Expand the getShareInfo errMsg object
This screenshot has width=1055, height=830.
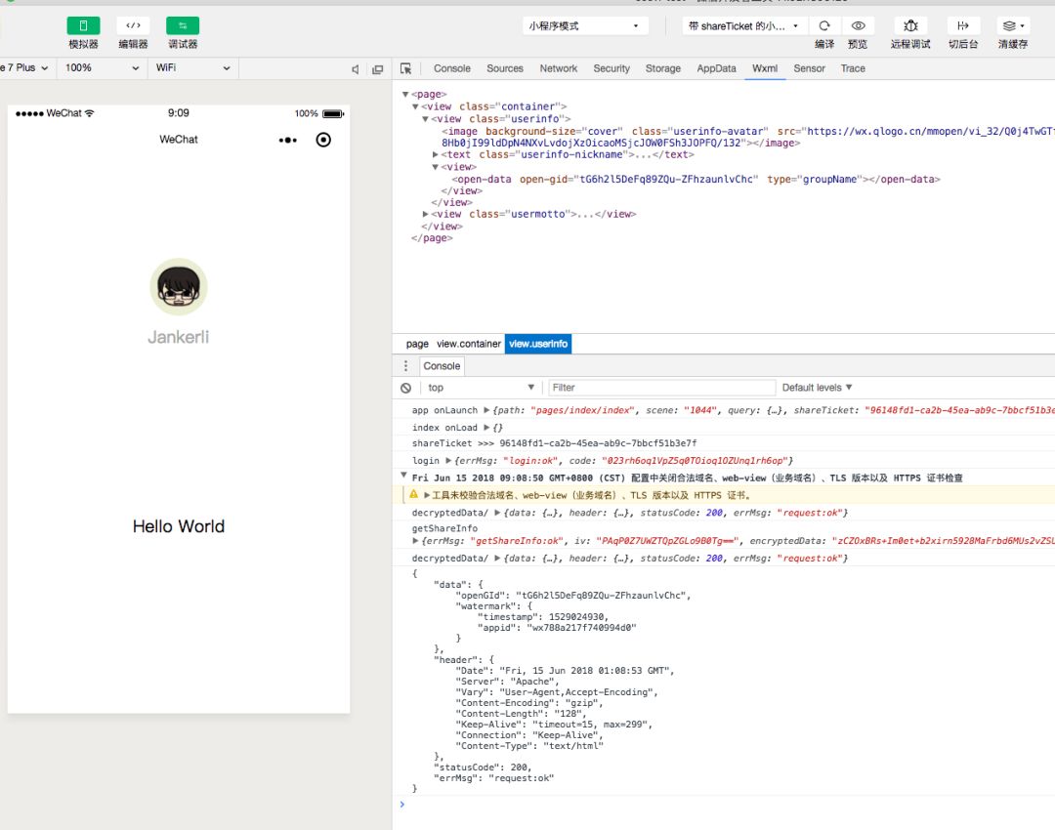(x=416, y=541)
